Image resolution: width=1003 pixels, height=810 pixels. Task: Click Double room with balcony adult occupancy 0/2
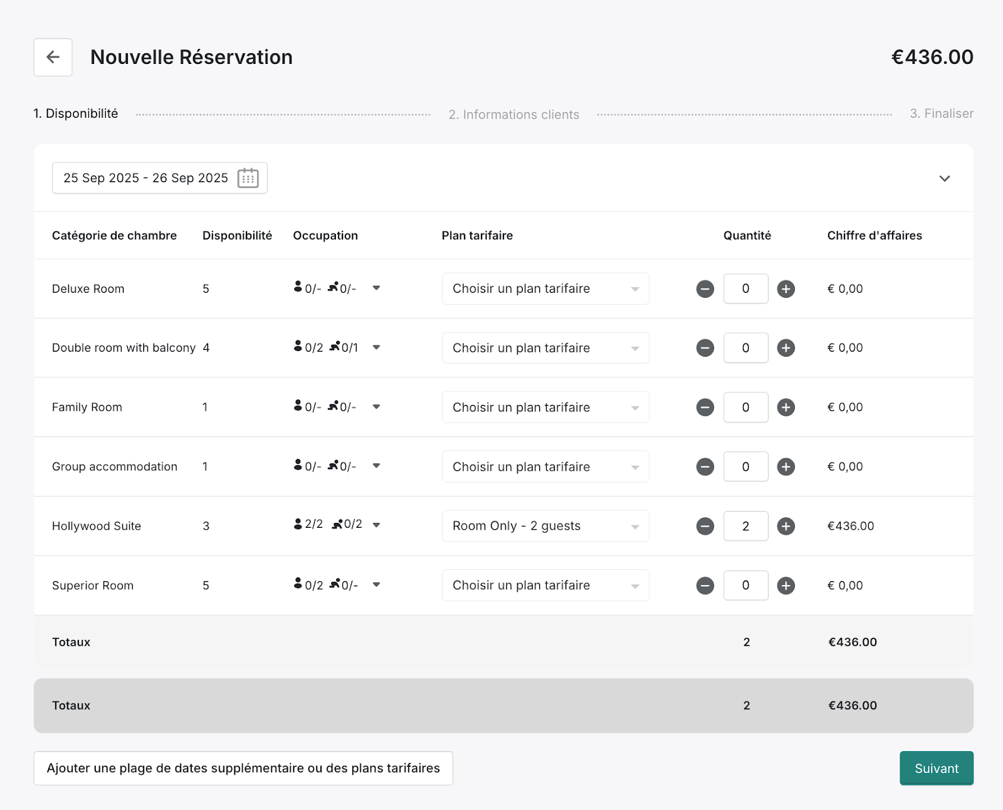click(x=308, y=347)
